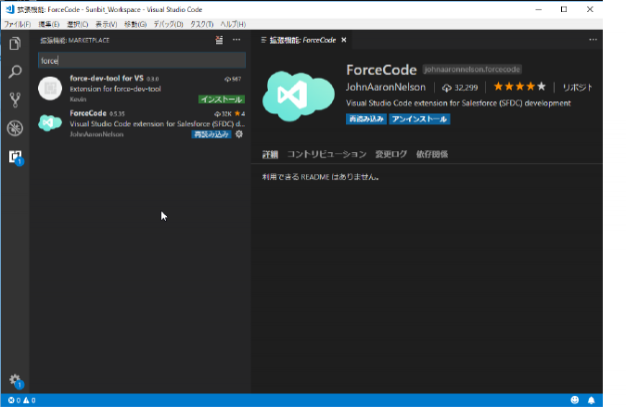Click the ForceCode heading in details
This screenshot has width=626, height=407.
click(x=381, y=70)
